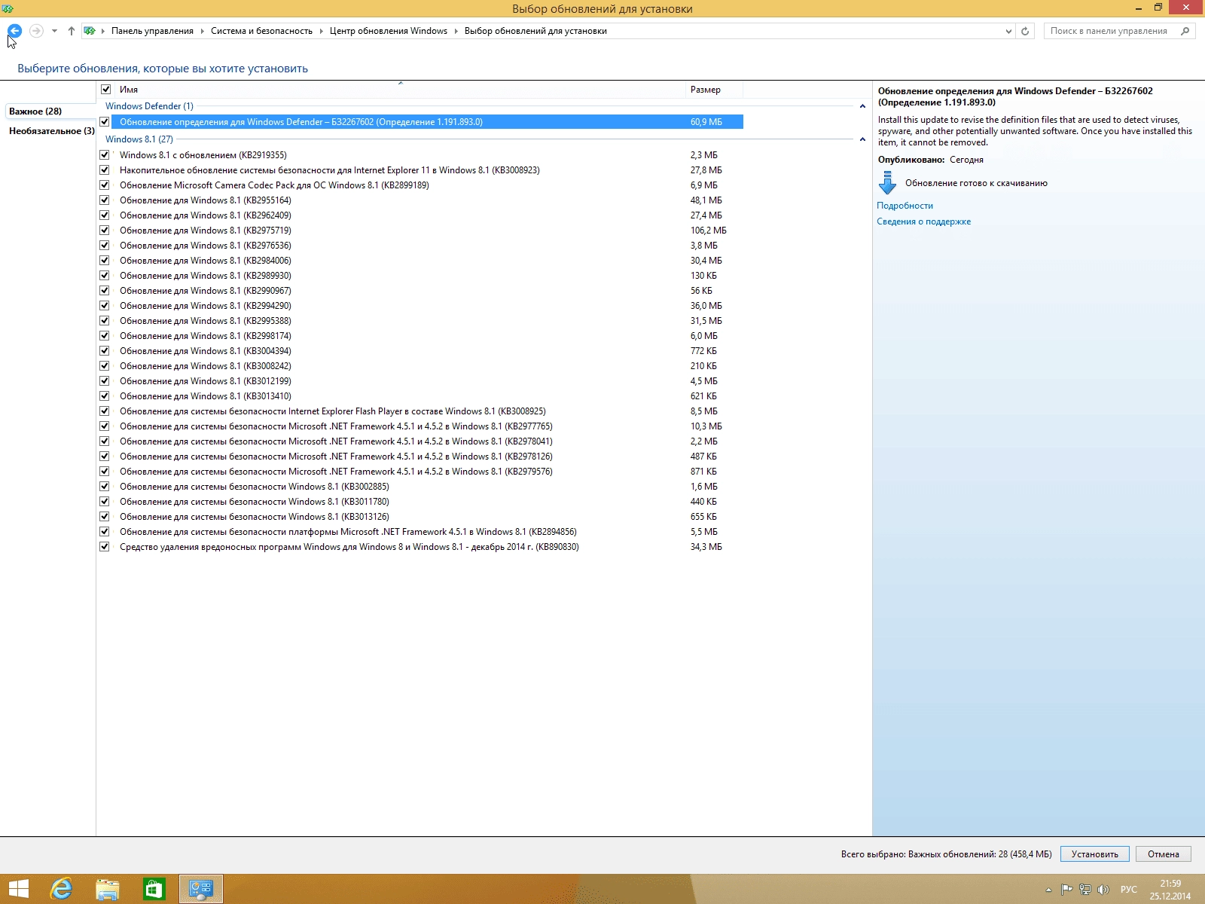Expand chevron after Система и безопасность

pyautogui.click(x=321, y=31)
